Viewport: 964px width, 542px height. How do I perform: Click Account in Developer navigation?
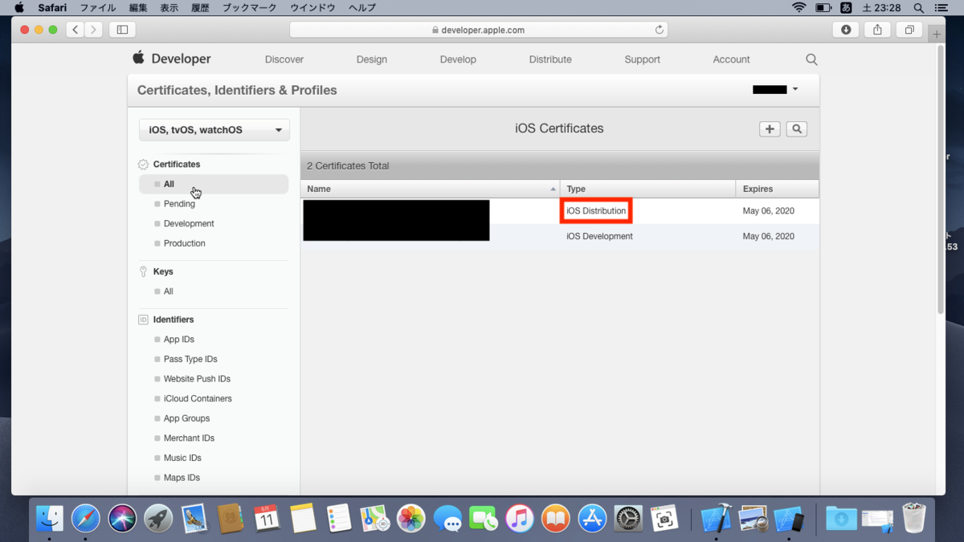[731, 59]
